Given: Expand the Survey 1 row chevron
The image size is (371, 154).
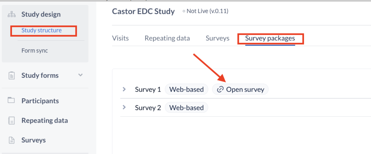Looking at the screenshot, I should coord(124,89).
